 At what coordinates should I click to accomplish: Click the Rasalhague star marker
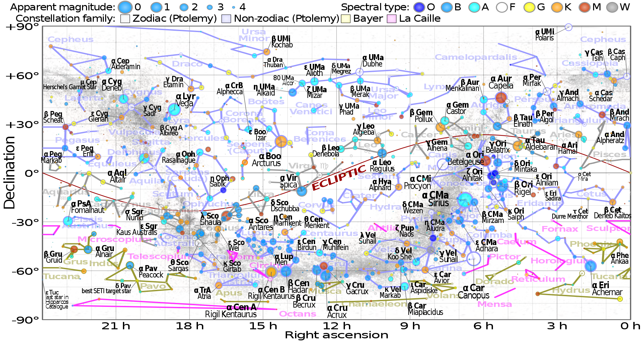(200, 153)
